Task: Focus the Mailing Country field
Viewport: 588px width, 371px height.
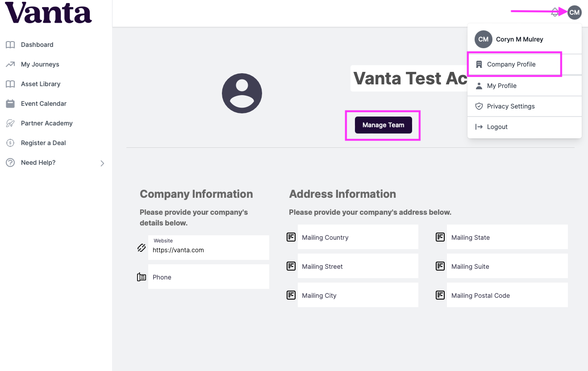Action: [358, 237]
